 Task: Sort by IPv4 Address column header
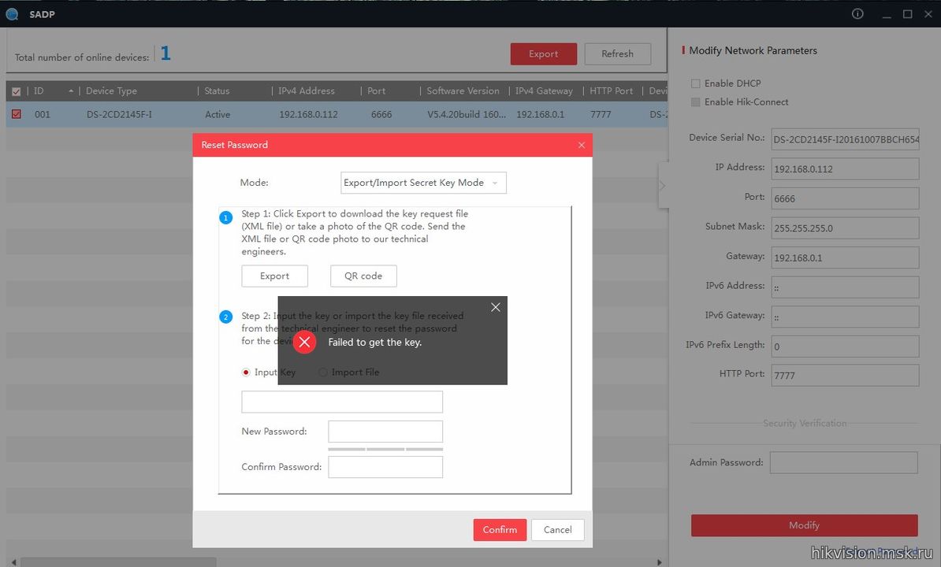306,91
